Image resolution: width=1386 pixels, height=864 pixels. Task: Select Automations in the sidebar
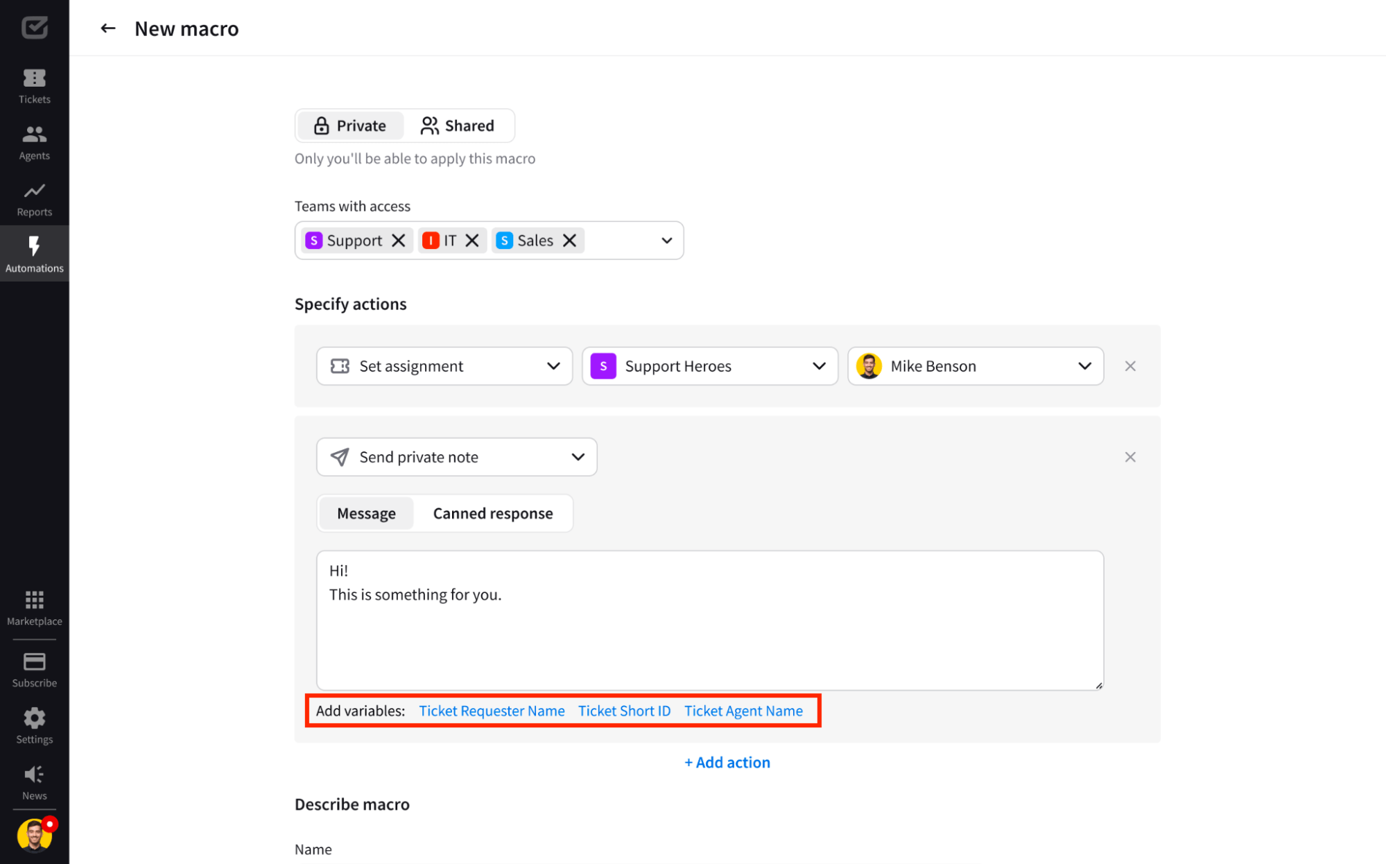click(34, 254)
